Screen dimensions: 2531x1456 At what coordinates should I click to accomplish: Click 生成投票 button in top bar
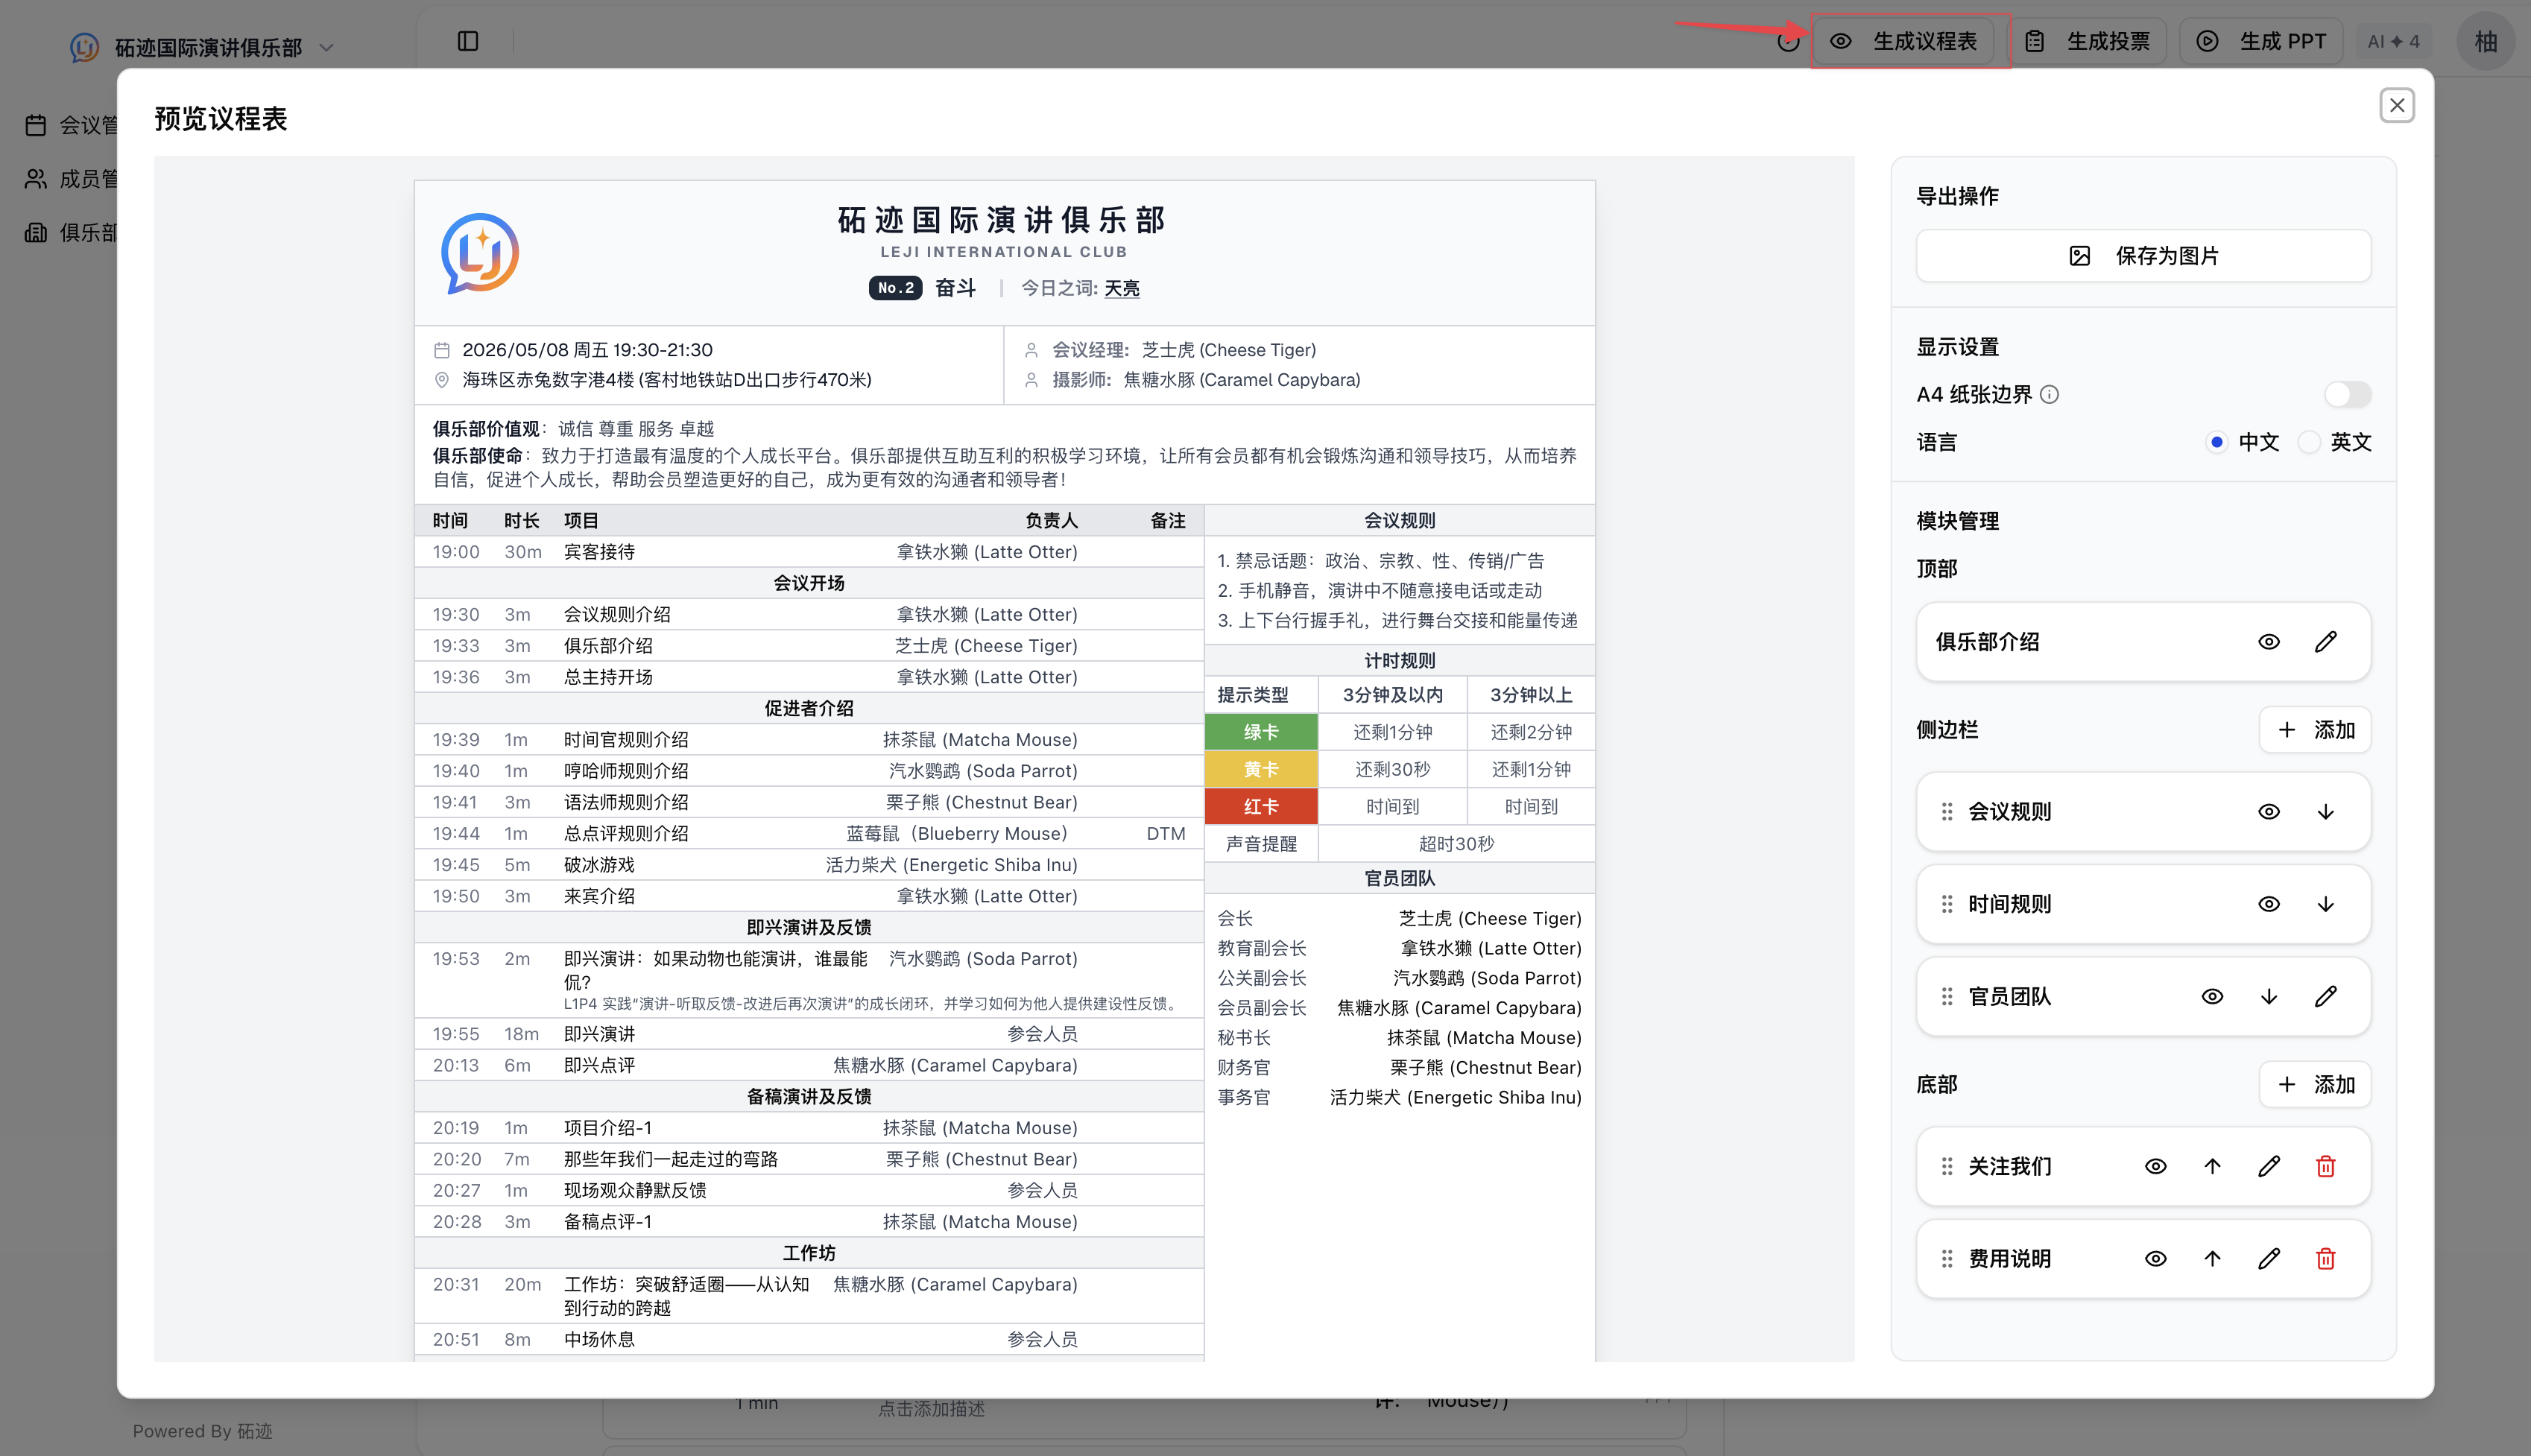pyautogui.click(x=2088, y=41)
